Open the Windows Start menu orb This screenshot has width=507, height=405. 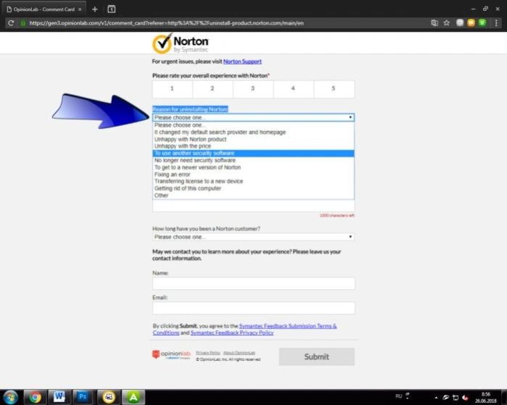click(x=11, y=397)
